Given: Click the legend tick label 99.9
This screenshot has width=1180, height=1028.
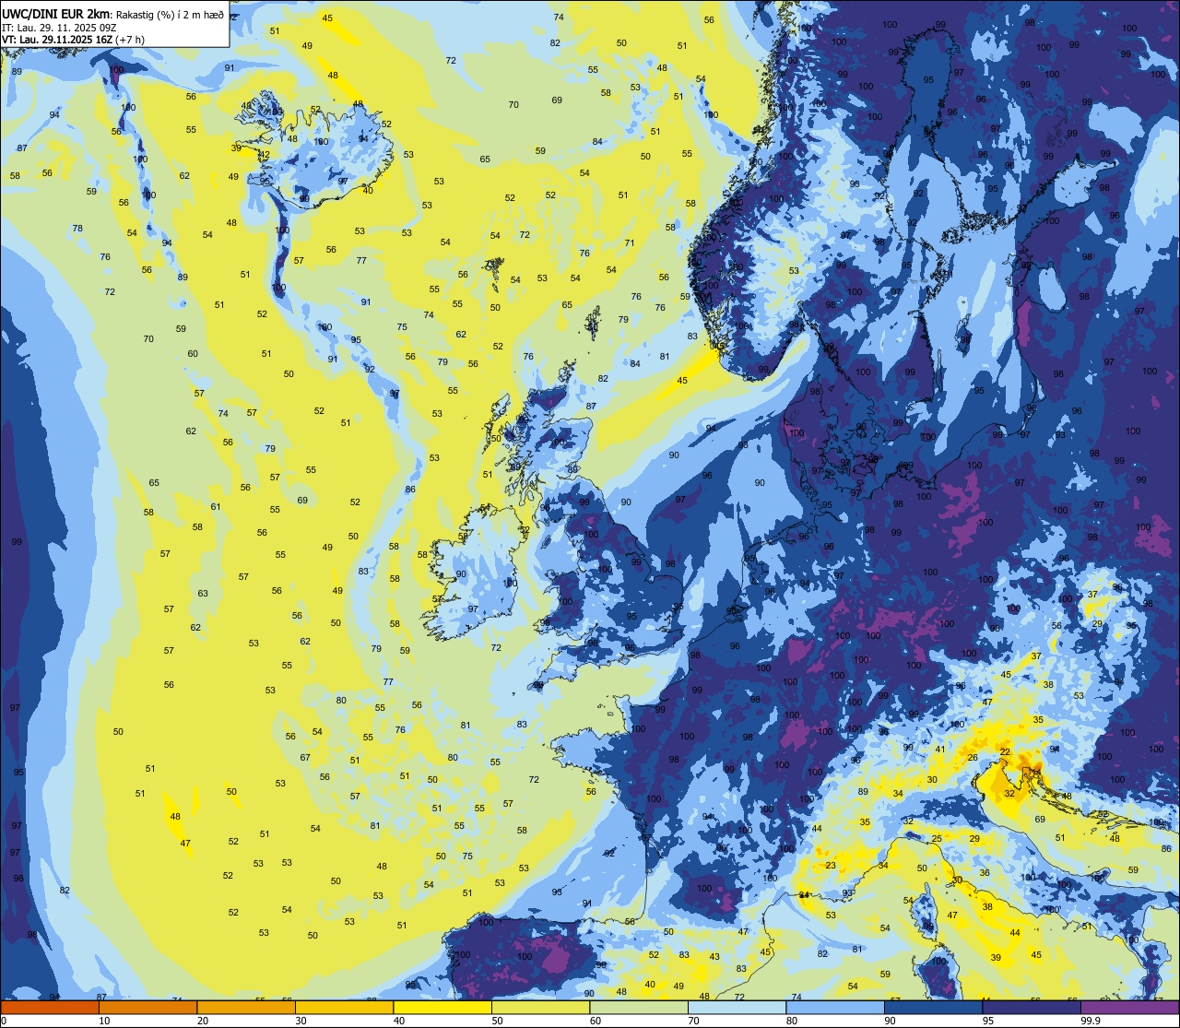Looking at the screenshot, I should coord(1091,1021).
